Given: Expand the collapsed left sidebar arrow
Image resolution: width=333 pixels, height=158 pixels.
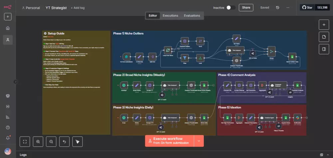Looking at the screenshot, I should [16, 82].
